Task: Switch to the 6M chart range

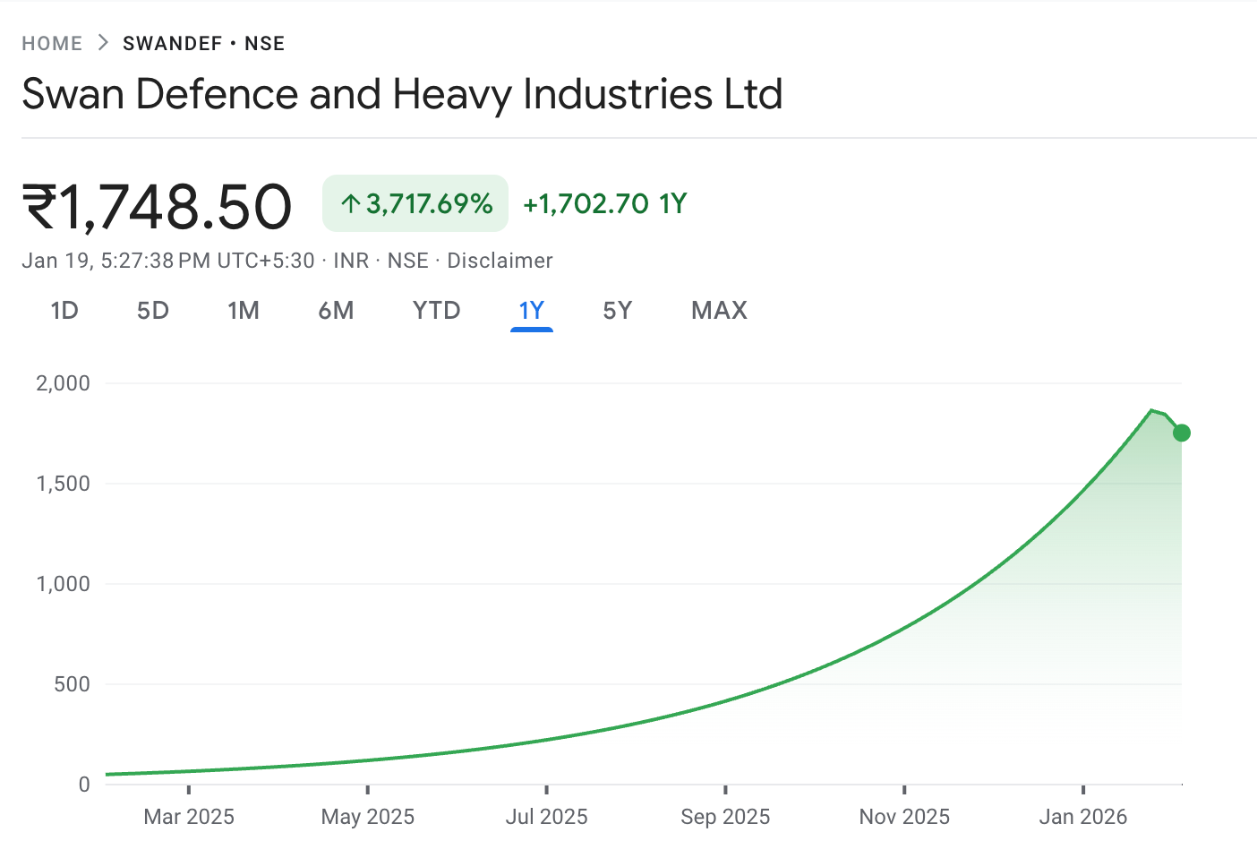Action: [x=336, y=311]
